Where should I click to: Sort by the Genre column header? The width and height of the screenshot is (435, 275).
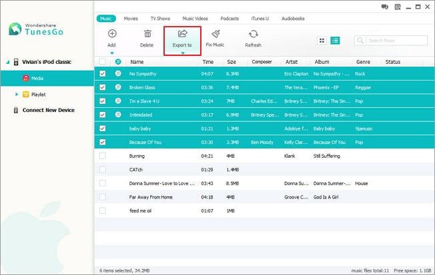(x=363, y=62)
